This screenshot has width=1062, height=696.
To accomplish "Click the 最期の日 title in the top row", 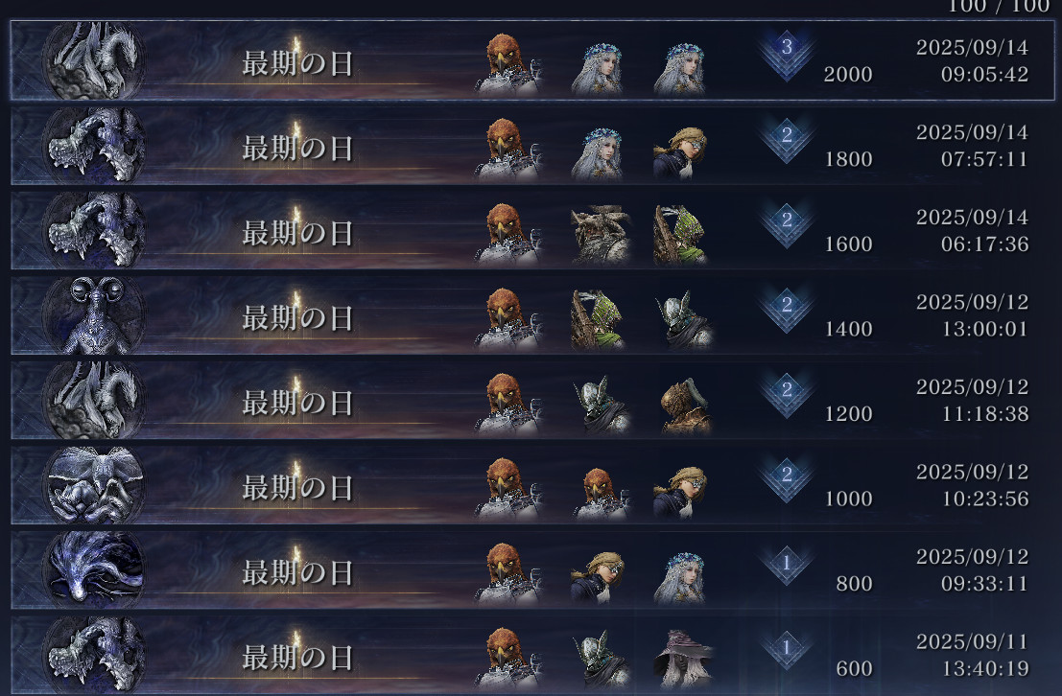I will 298,63.
